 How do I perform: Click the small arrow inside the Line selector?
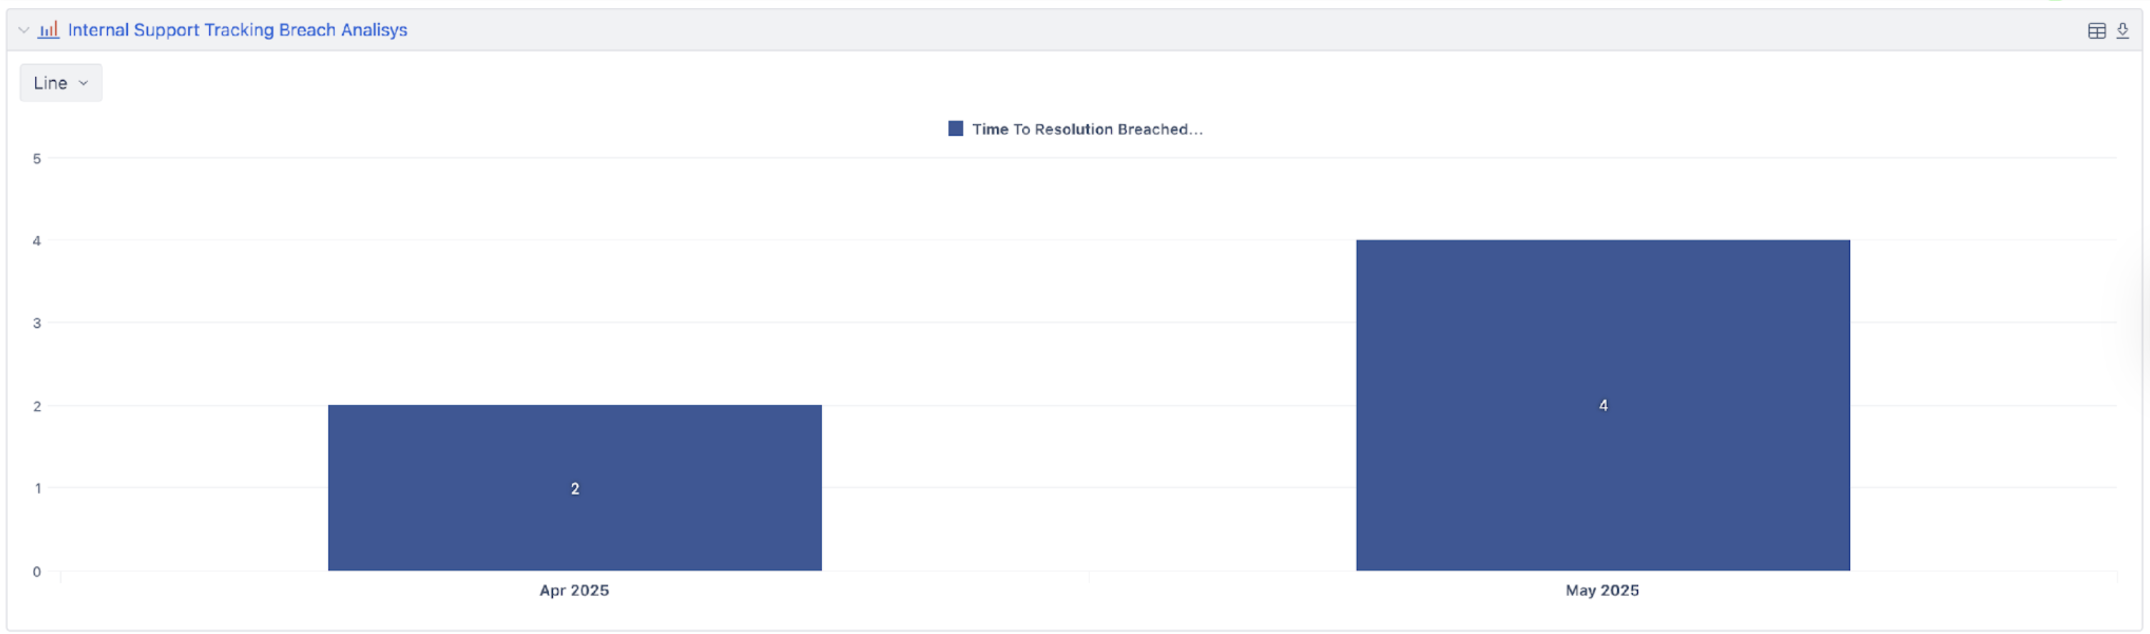[84, 83]
